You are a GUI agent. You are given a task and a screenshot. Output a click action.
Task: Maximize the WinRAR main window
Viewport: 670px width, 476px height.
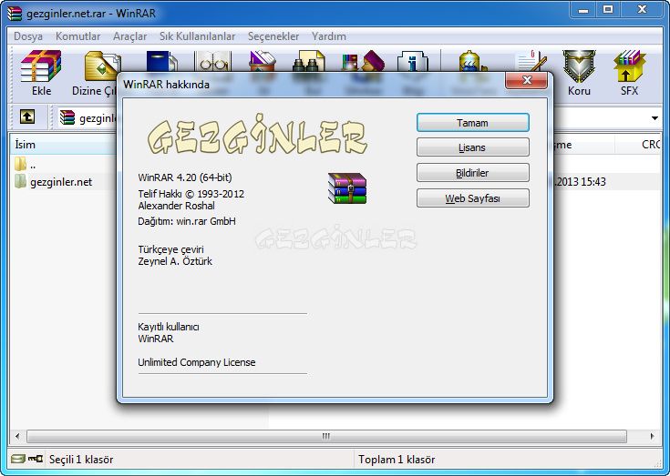608,9
